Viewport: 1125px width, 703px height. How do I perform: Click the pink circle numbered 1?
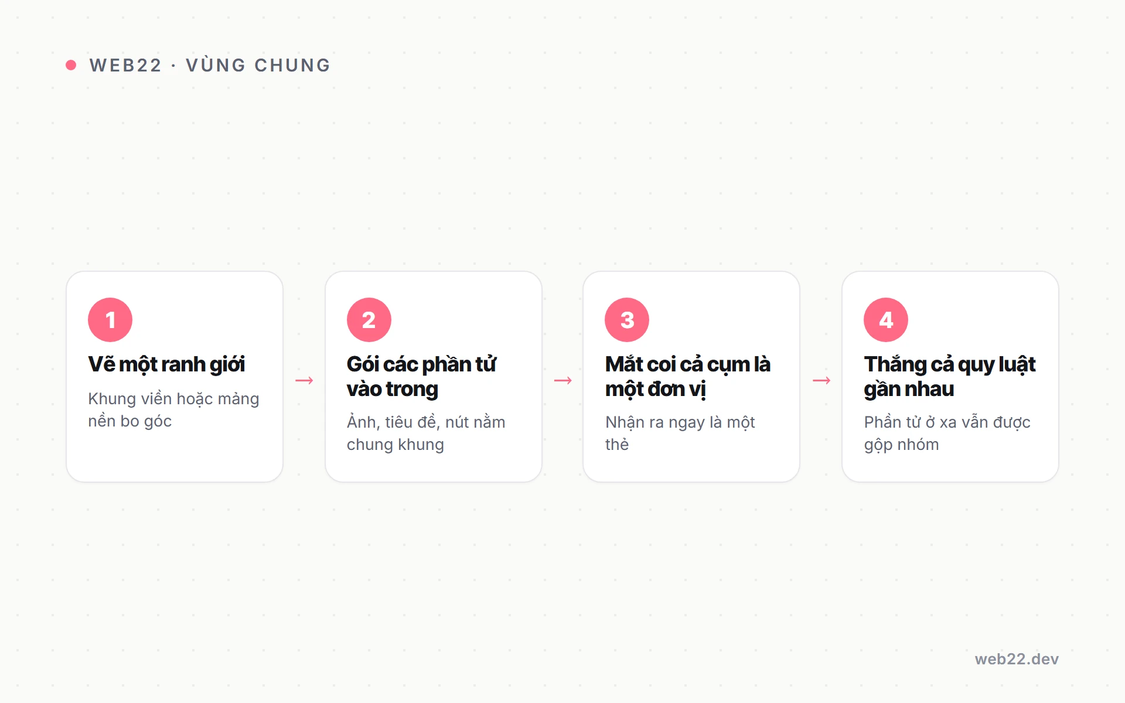(110, 320)
